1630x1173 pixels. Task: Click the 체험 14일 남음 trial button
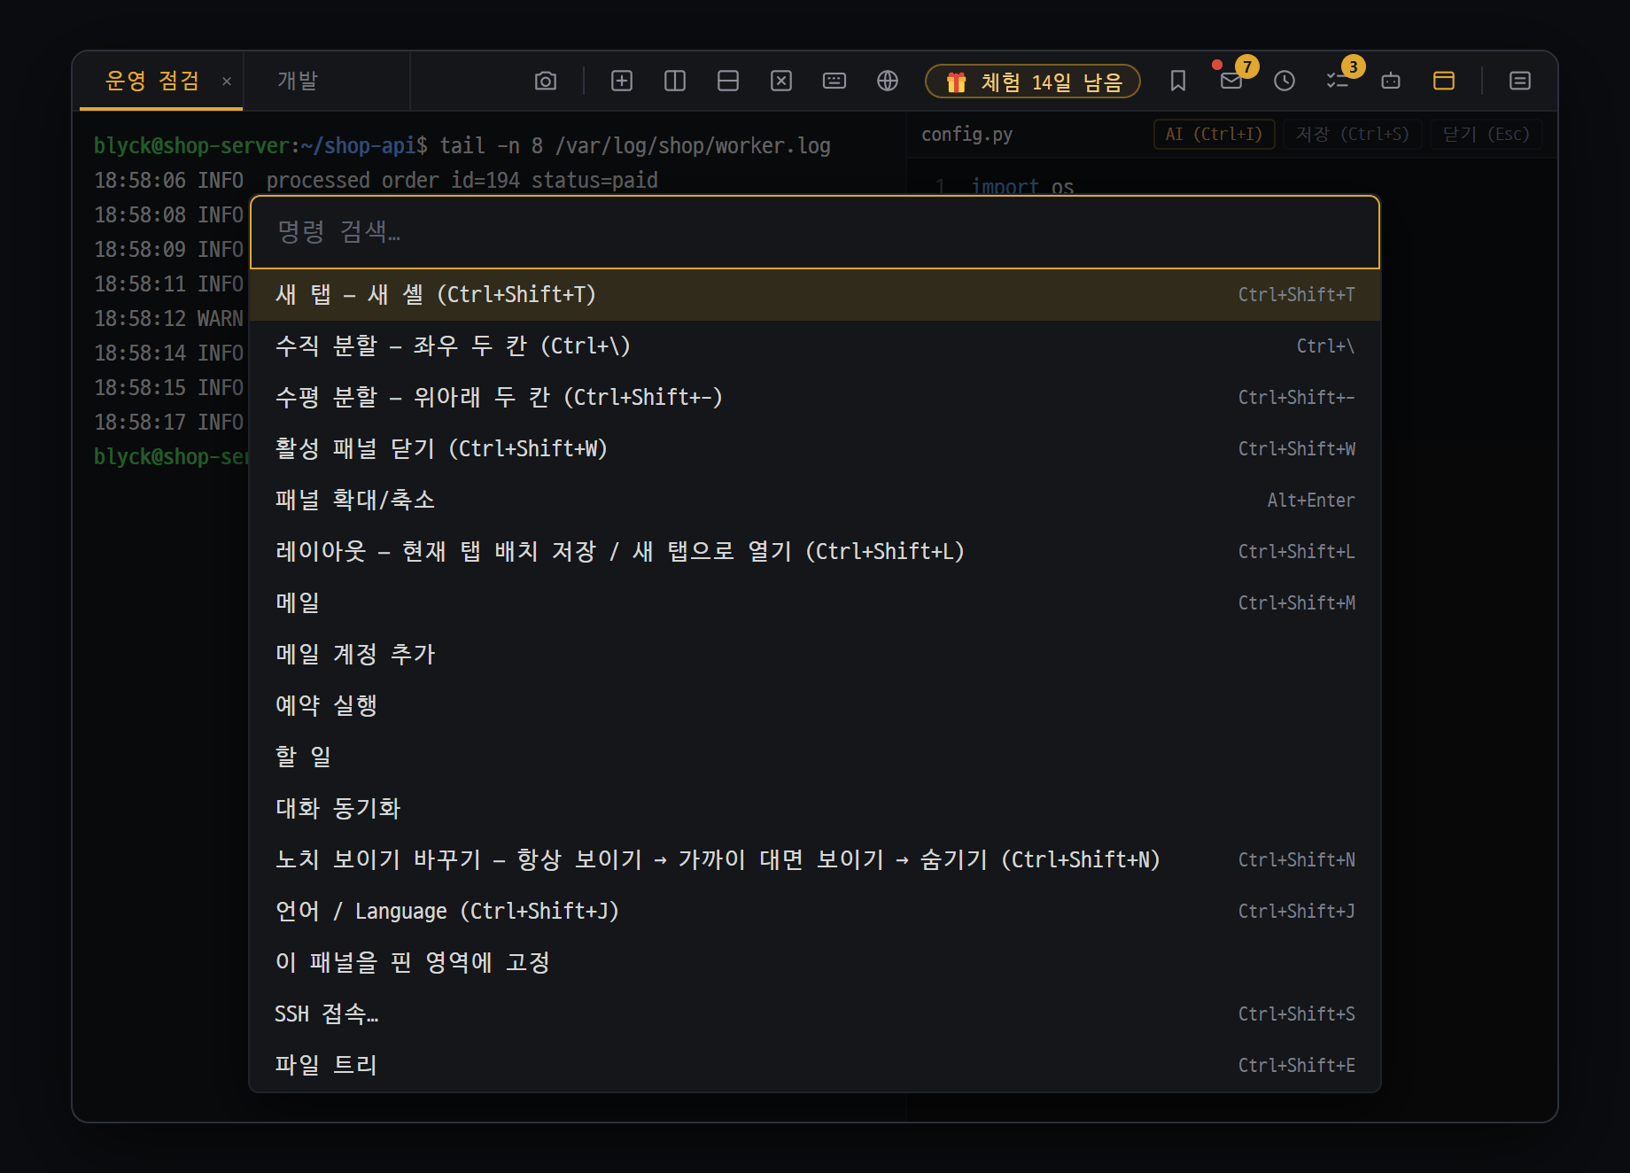tap(1033, 82)
